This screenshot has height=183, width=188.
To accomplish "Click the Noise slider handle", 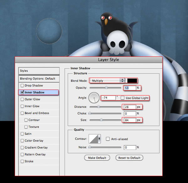I will tap(90, 147).
